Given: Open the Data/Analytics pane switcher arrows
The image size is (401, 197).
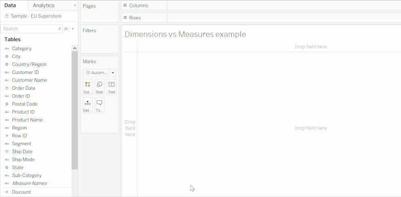Looking at the screenshot, I should tap(75, 5).
